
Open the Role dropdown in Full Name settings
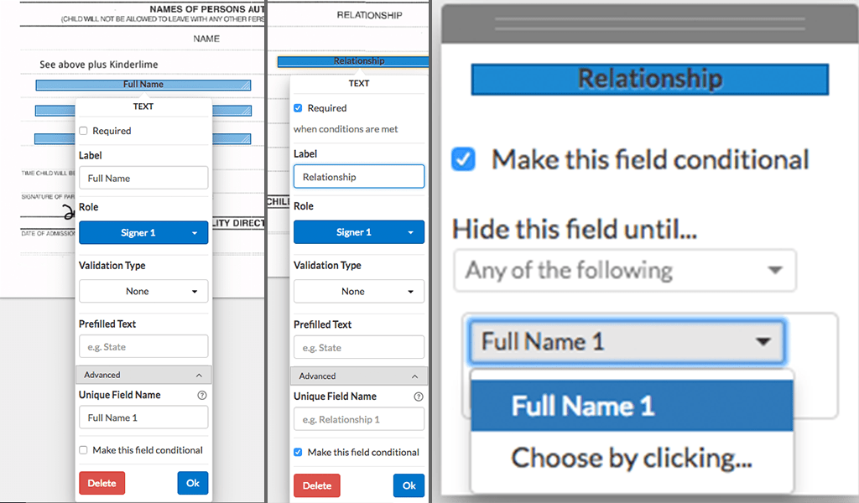[x=143, y=233]
